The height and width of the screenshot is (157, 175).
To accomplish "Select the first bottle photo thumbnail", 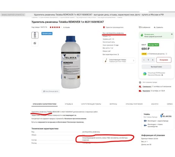I will click(35, 35).
